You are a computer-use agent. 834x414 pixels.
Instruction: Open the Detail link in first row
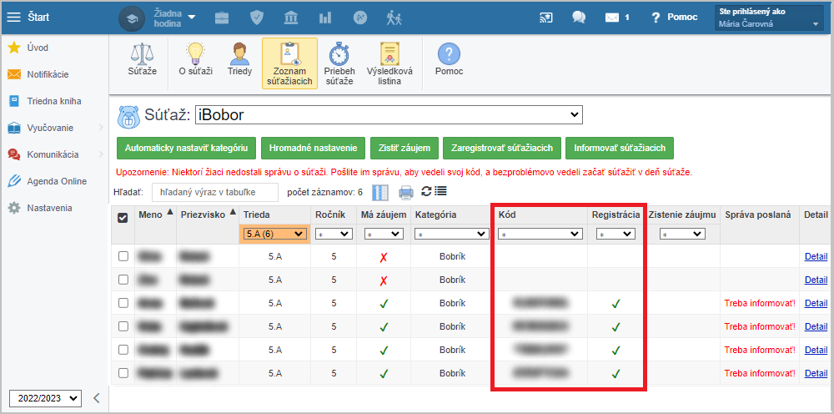816,256
